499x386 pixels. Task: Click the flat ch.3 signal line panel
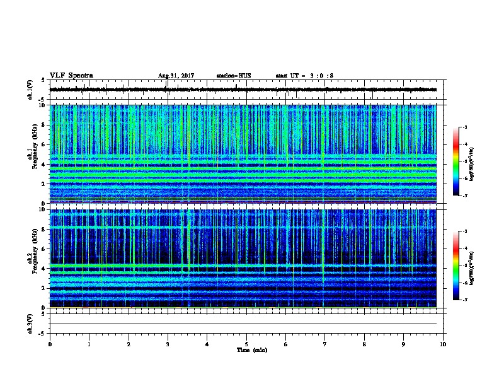[246, 324]
